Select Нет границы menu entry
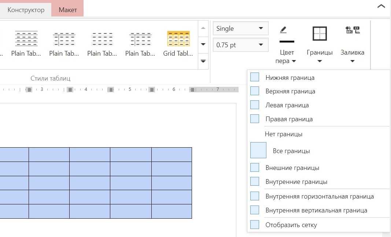Screen dimensions: 391x237 (x=283, y=134)
